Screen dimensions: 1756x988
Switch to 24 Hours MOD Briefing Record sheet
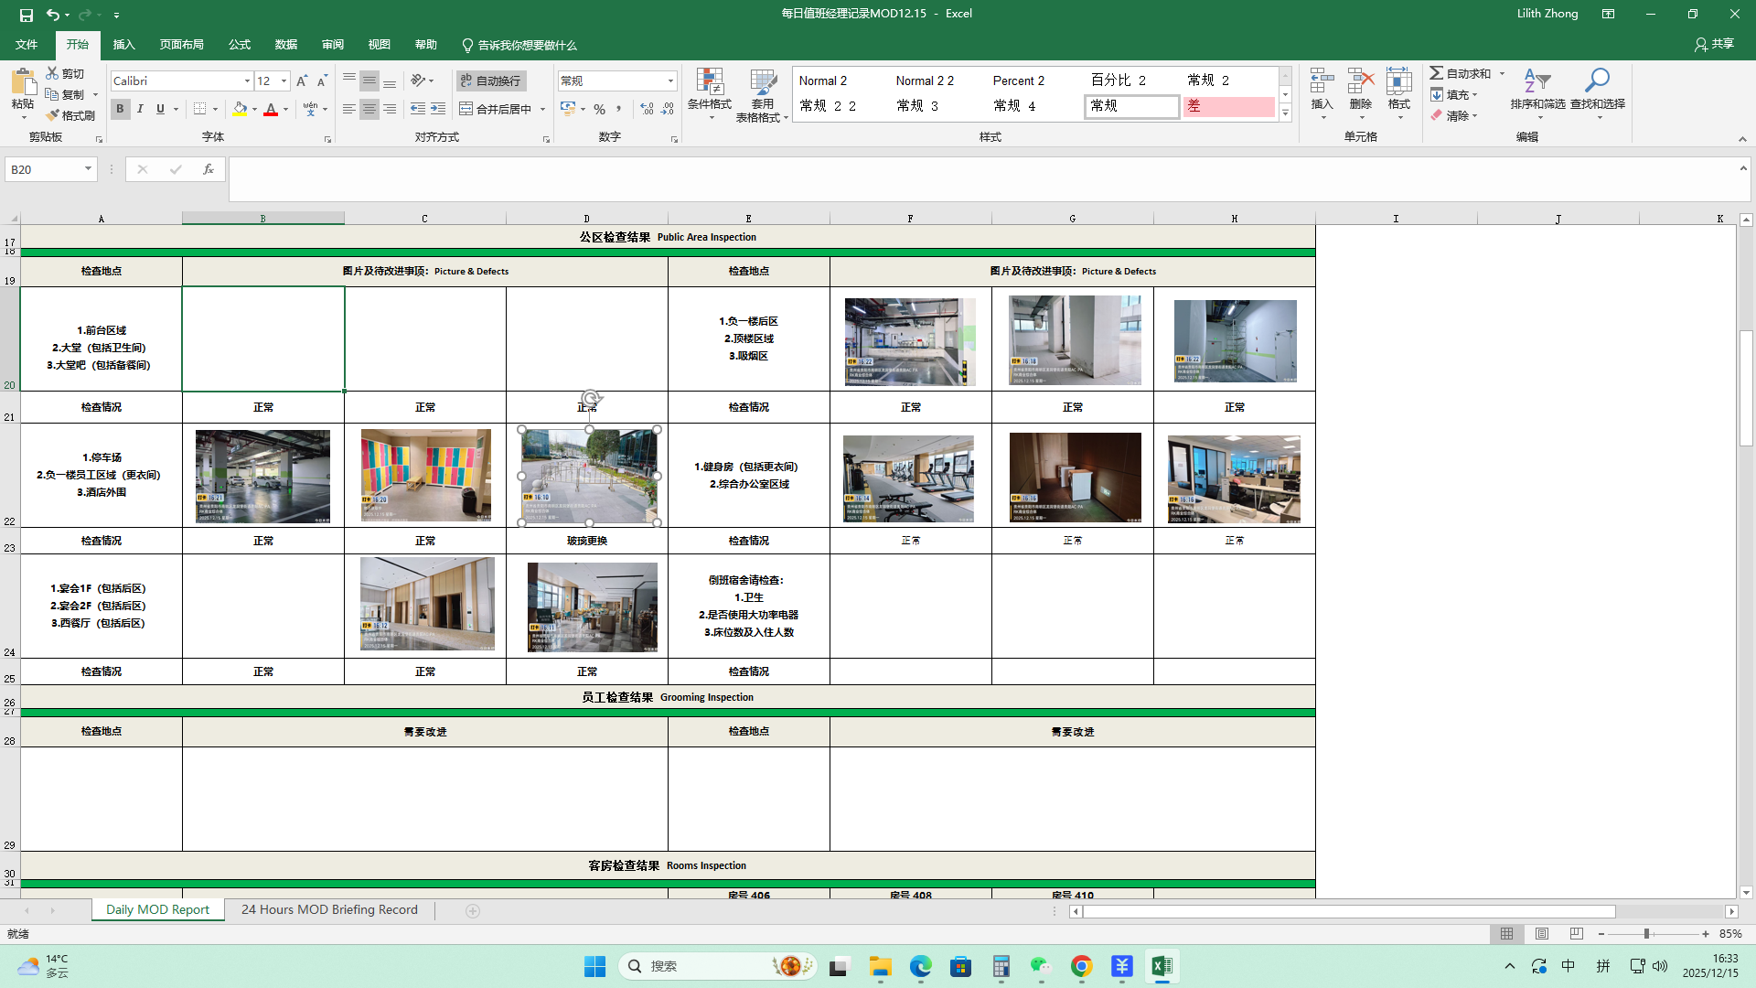click(x=329, y=910)
